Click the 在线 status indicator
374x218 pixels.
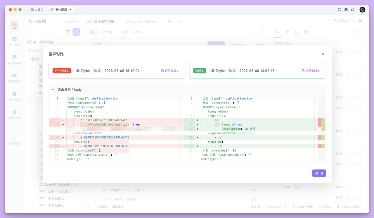coord(256,207)
